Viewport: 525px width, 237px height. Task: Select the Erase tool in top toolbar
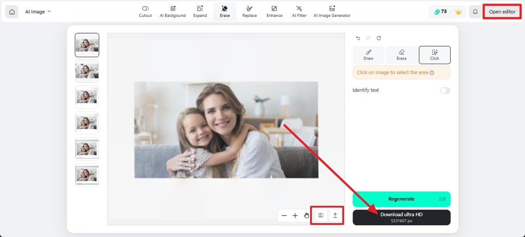[x=225, y=12]
